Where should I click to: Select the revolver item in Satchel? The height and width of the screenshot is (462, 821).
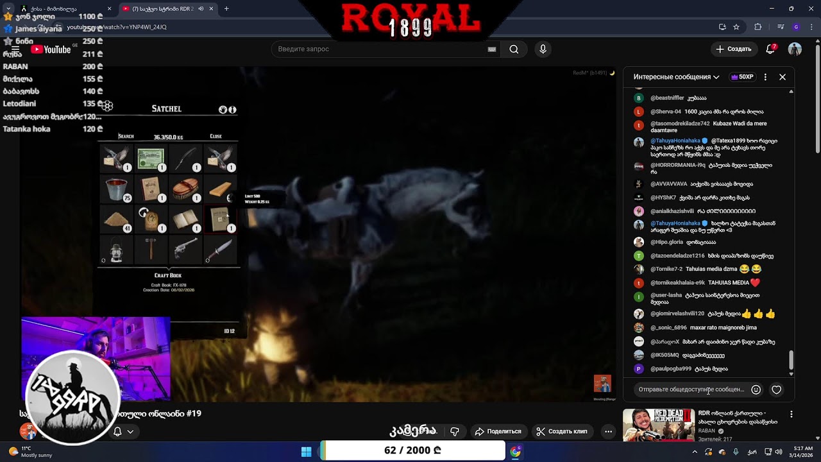185,250
